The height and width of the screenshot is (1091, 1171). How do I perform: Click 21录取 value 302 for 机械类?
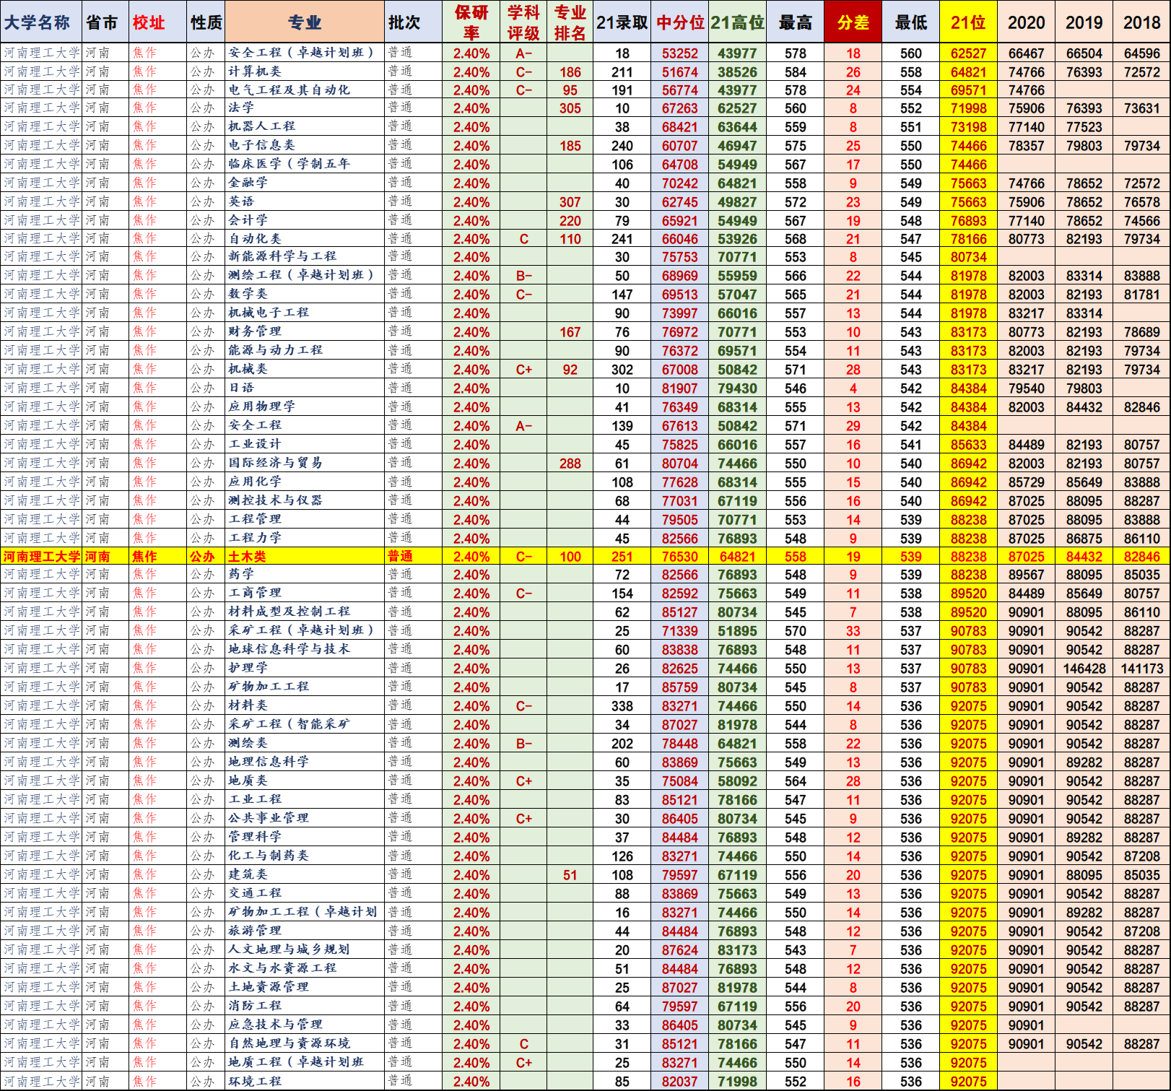tap(622, 370)
